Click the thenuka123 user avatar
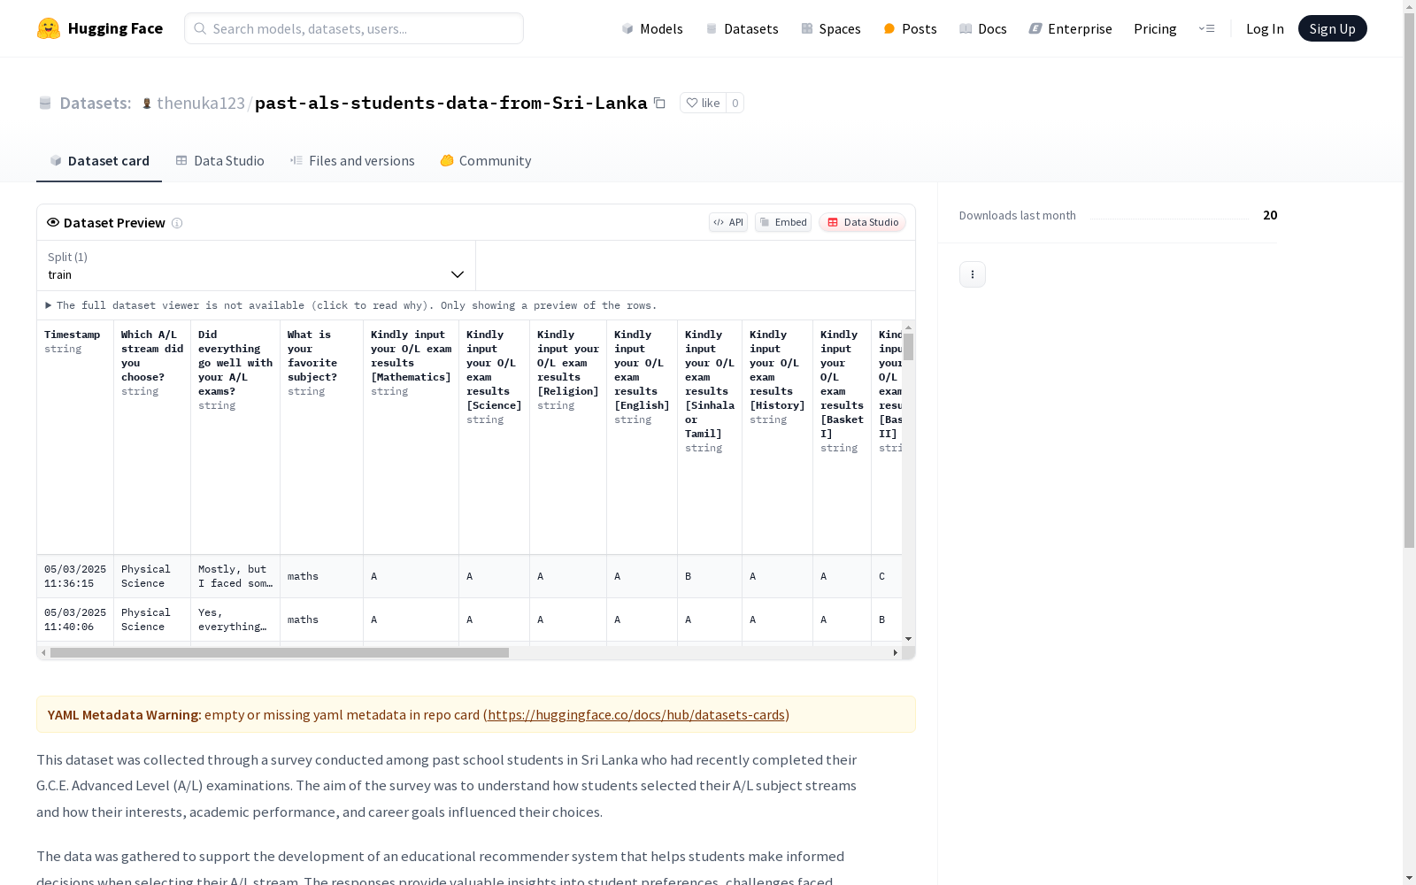Screen dimensions: 1416x885 point(147,104)
